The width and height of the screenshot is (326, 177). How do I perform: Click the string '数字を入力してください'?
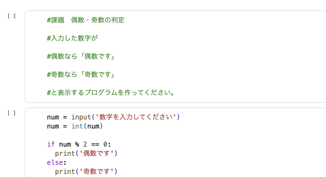click(x=138, y=117)
